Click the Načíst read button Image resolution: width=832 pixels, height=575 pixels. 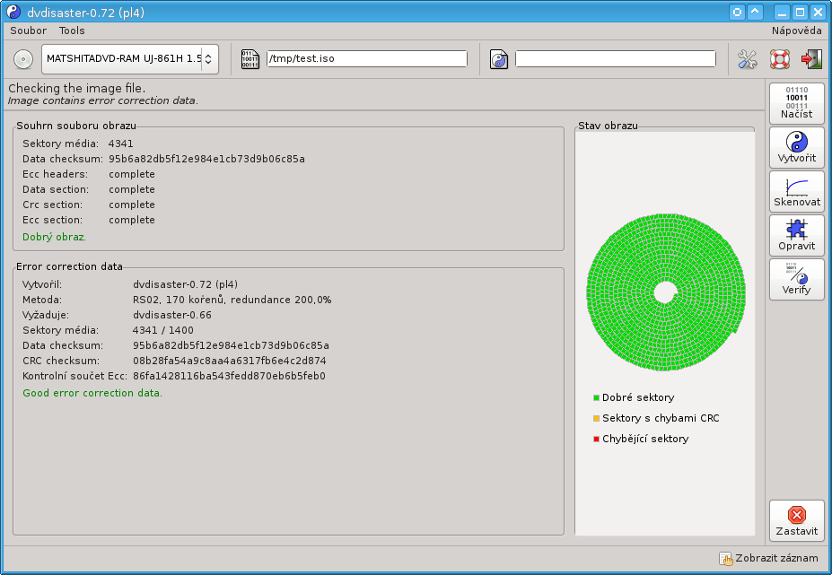coord(796,103)
